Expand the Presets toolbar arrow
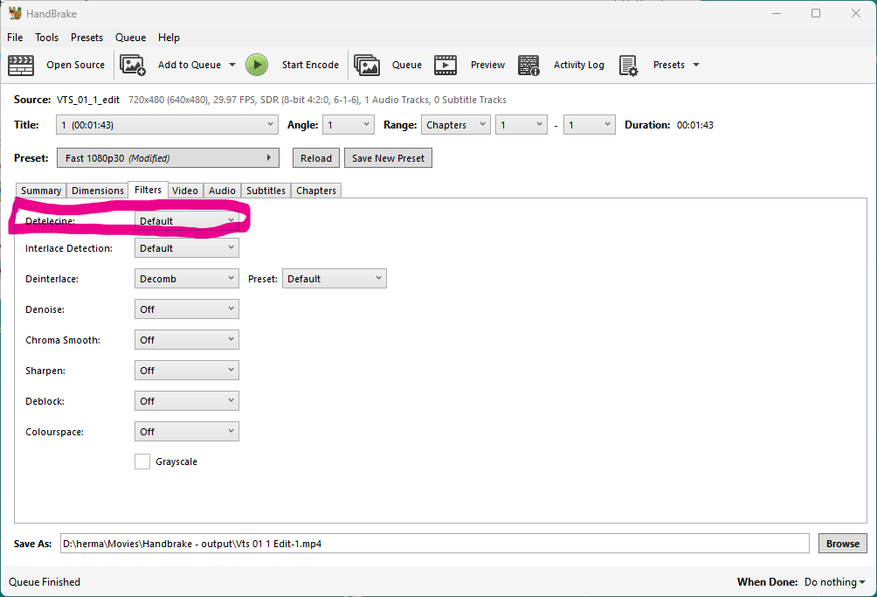Image resolution: width=877 pixels, height=597 pixels. coord(696,65)
